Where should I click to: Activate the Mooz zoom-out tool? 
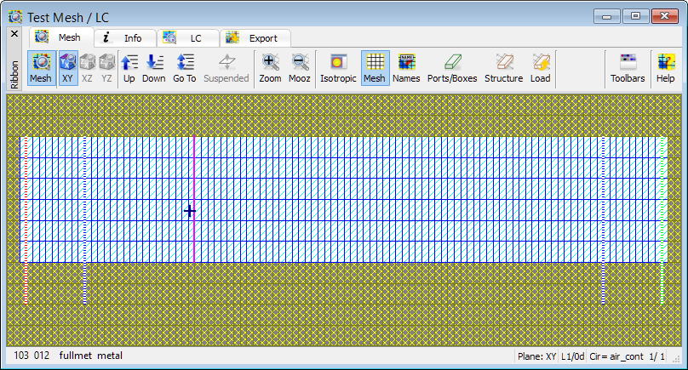(300, 68)
